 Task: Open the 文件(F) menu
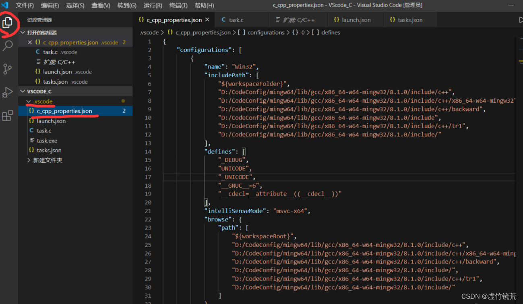25,5
